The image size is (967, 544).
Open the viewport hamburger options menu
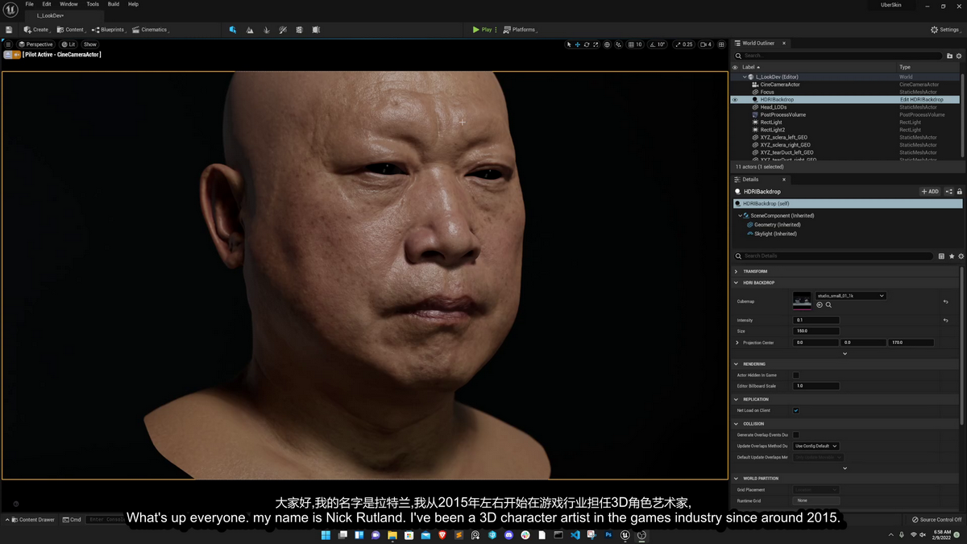8,44
